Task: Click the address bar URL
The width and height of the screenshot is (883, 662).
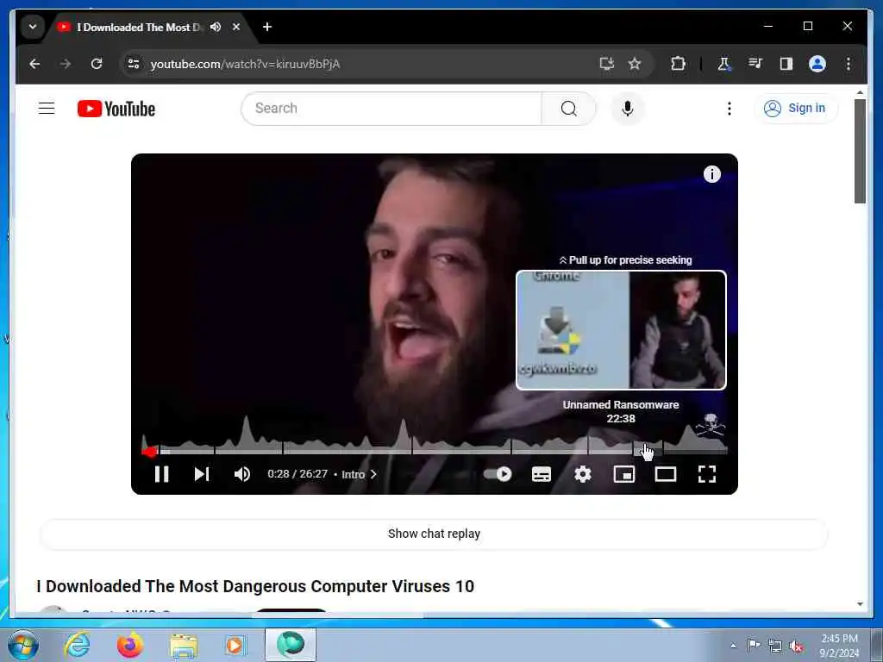Action: [245, 64]
